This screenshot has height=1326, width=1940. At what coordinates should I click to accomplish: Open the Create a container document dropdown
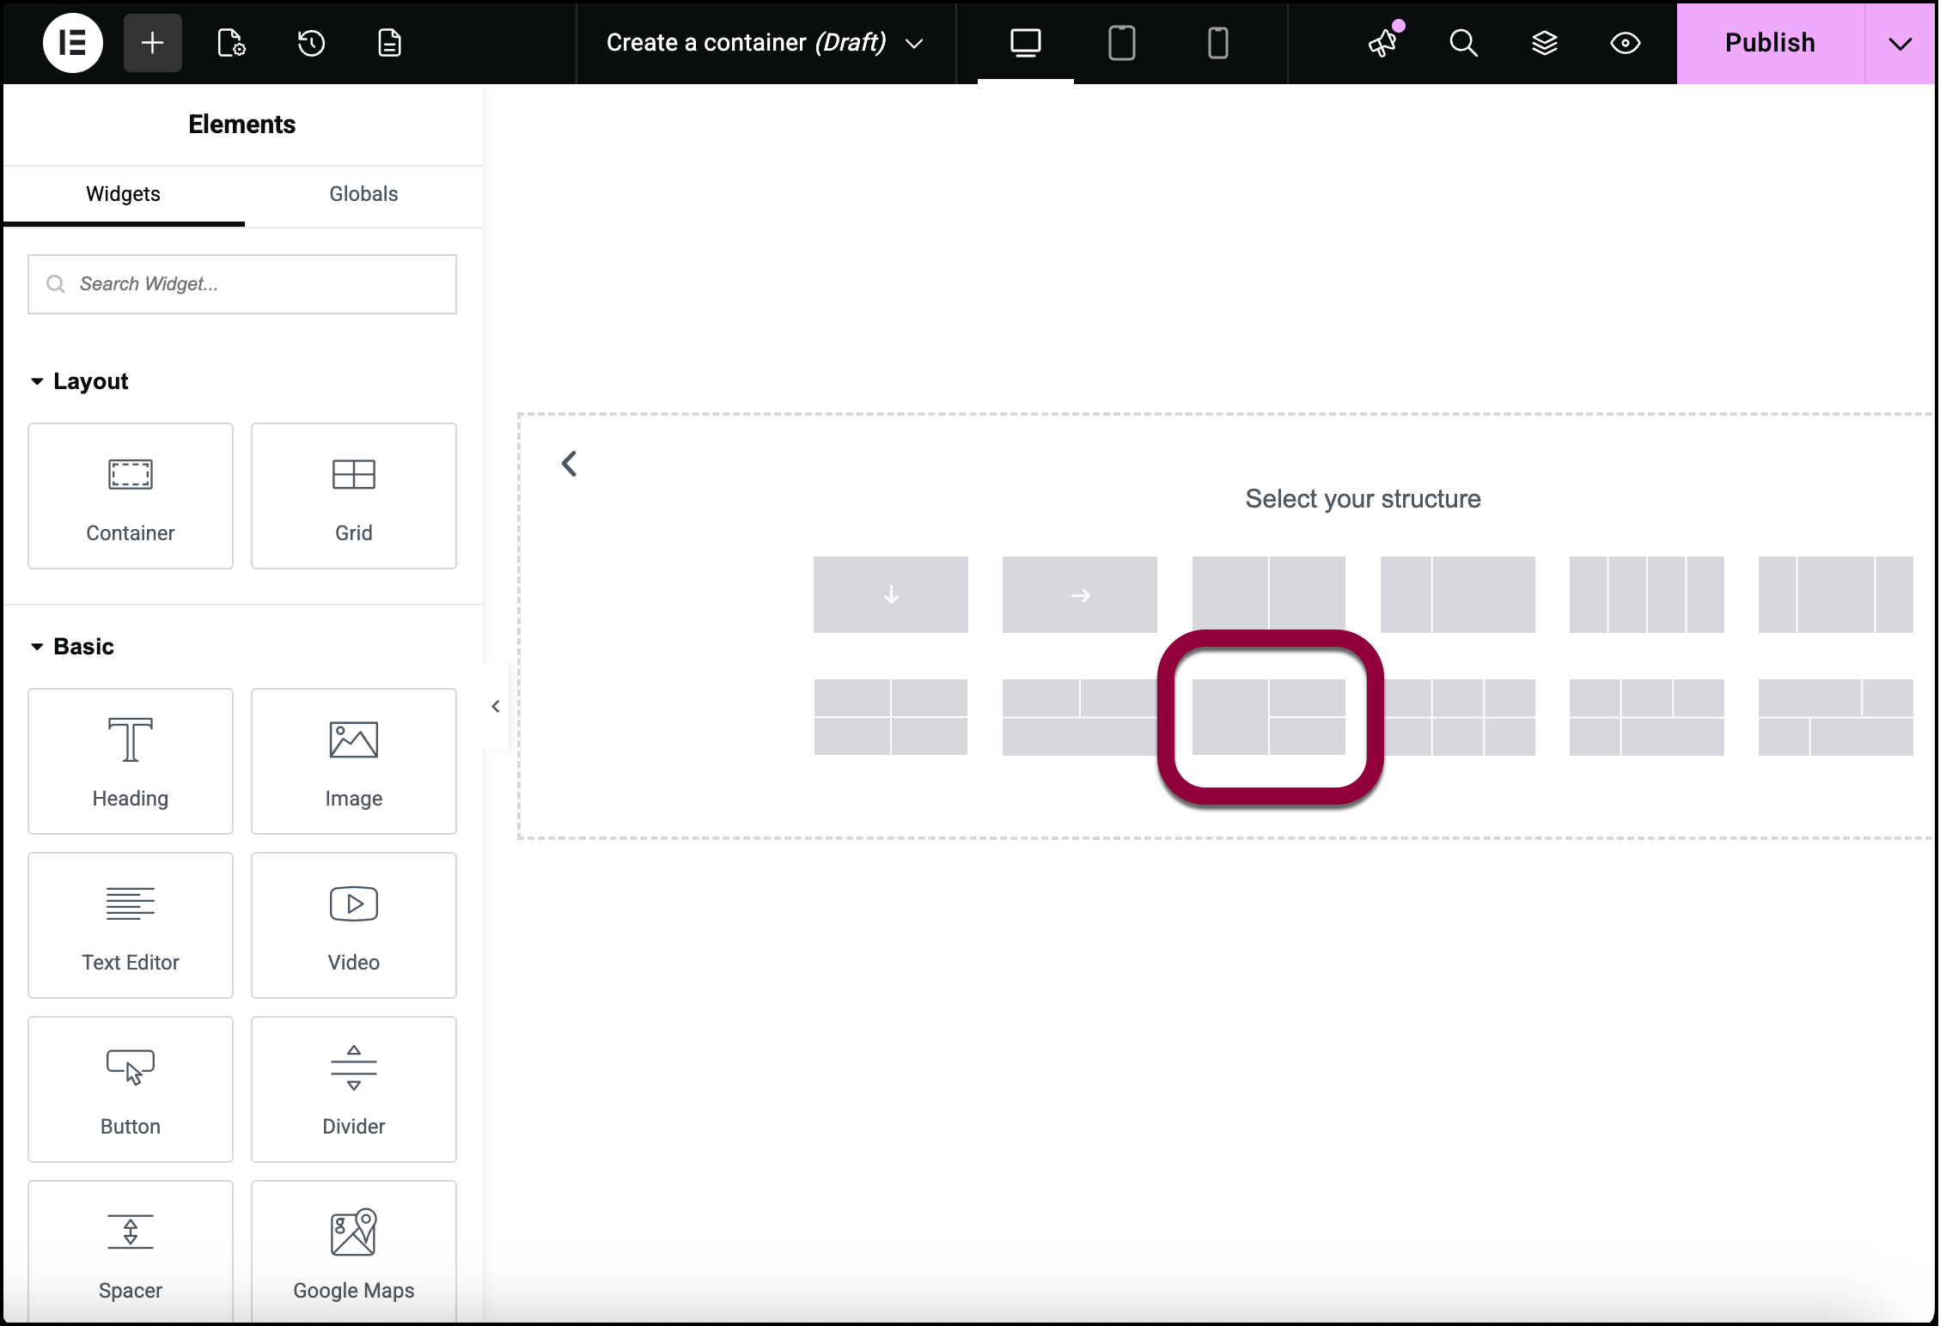pos(915,43)
